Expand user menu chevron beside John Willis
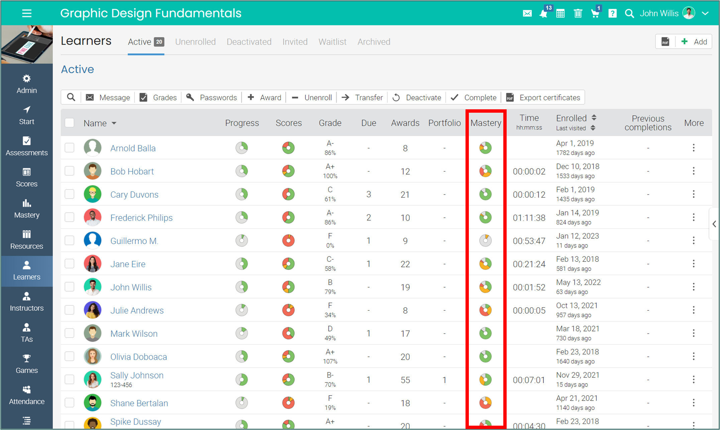The width and height of the screenshot is (720, 430). [705, 13]
